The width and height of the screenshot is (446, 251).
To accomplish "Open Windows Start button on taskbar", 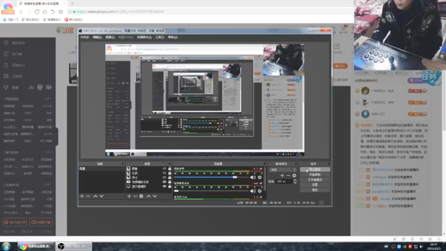I will tap(6, 247).
